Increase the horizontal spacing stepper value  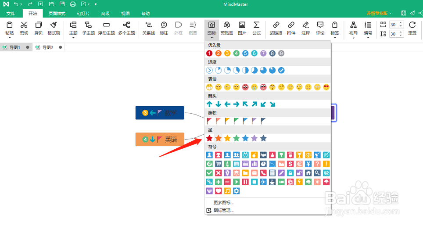pos(401,23)
